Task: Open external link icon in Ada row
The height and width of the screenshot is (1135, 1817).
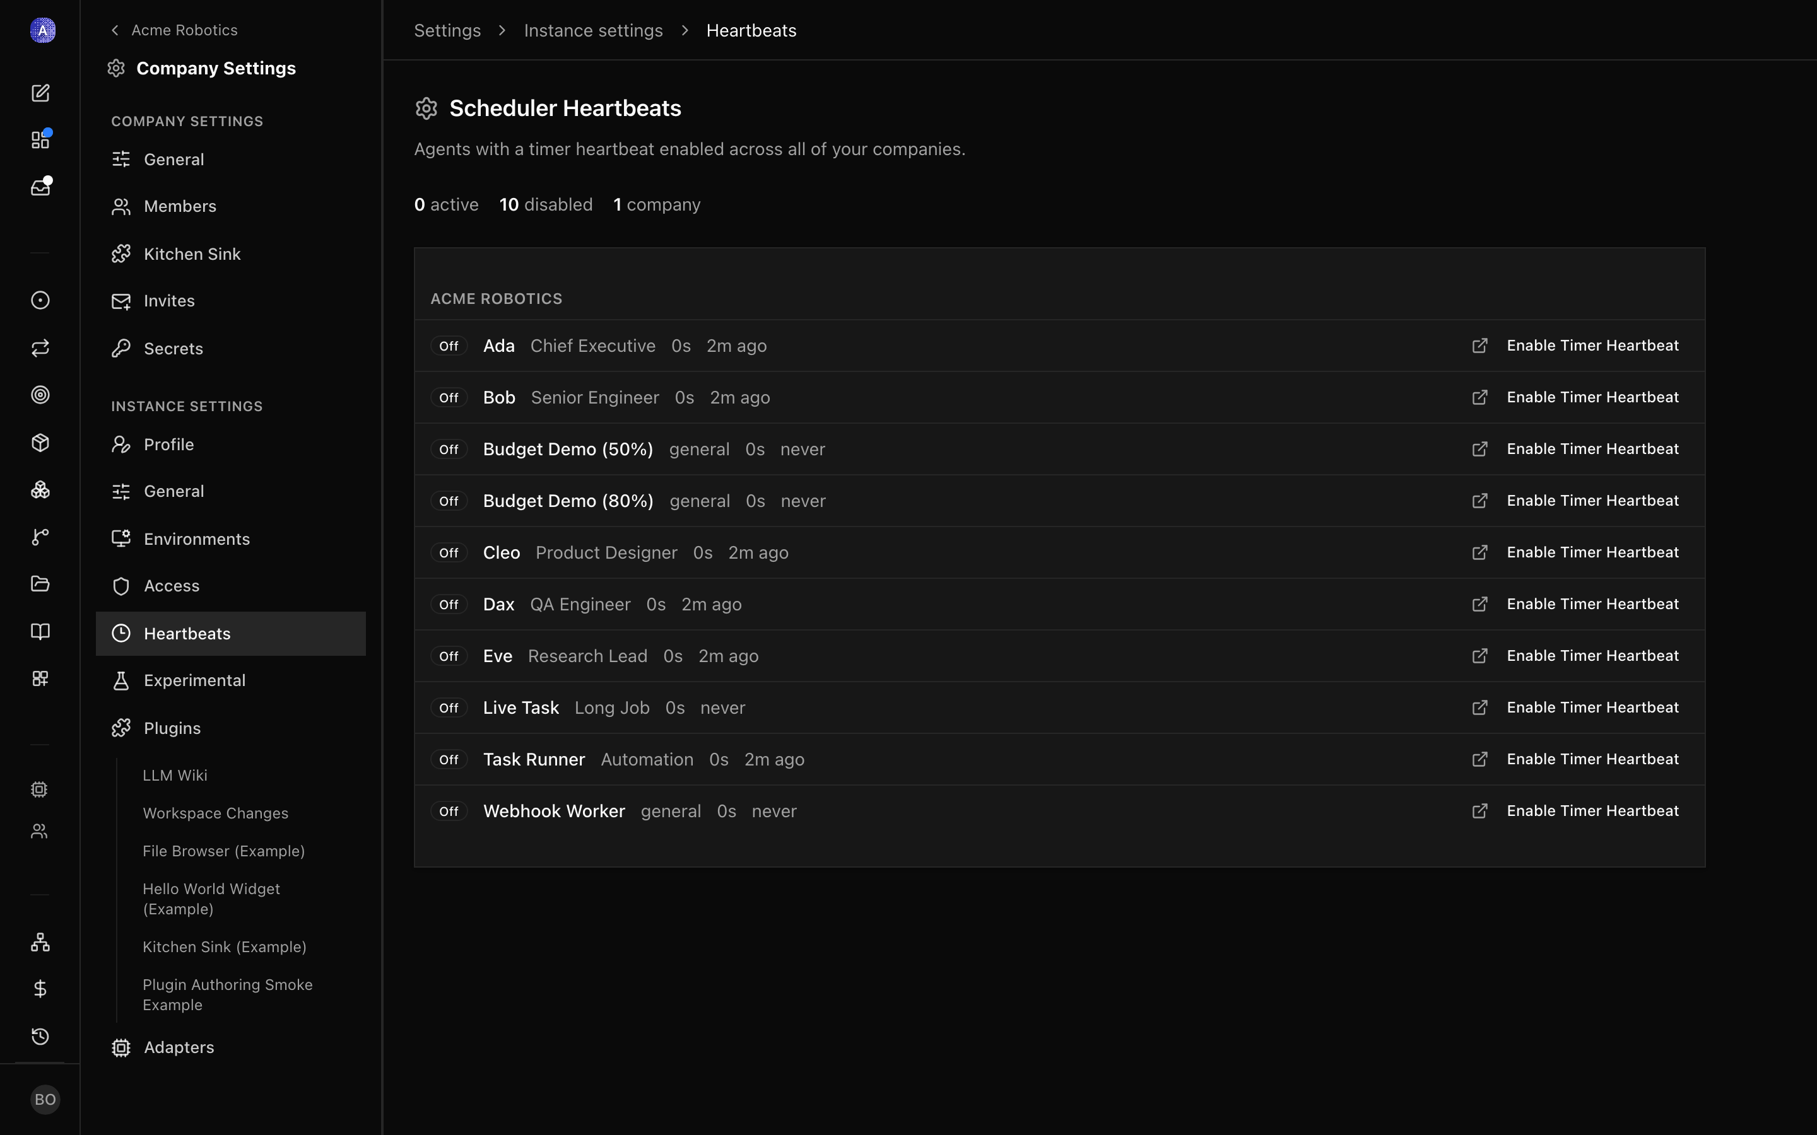Action: point(1480,346)
